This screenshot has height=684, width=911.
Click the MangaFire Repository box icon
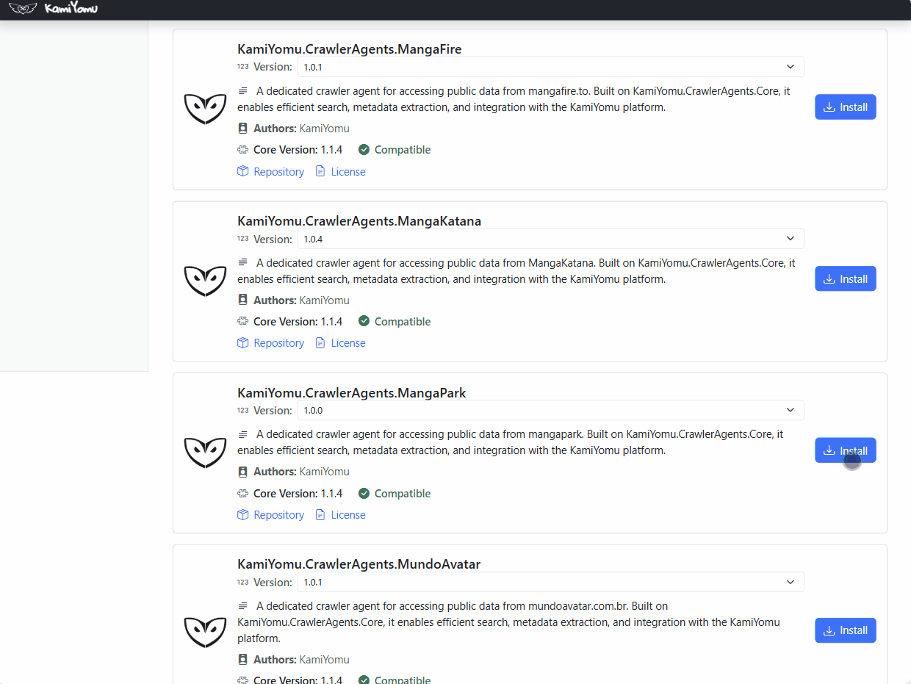pyautogui.click(x=243, y=171)
